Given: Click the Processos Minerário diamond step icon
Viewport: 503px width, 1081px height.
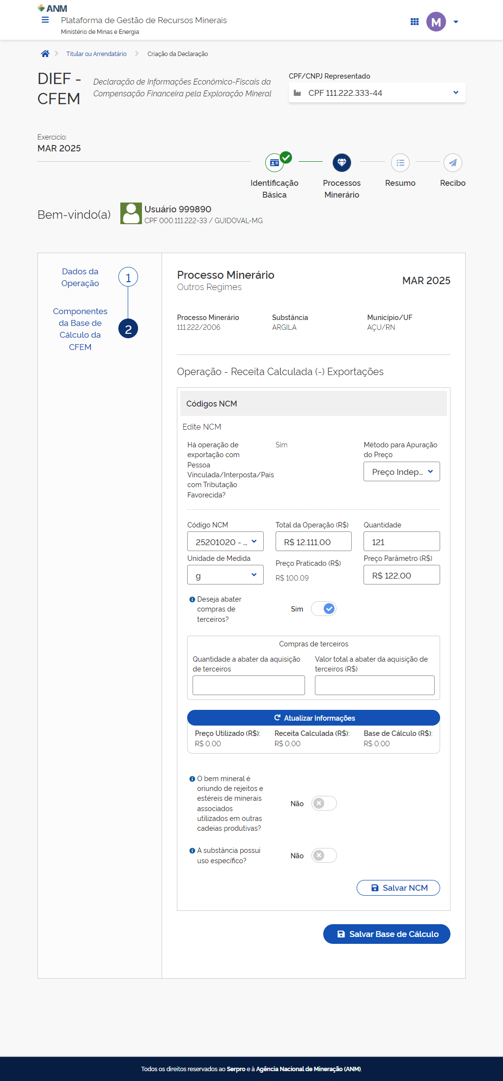Looking at the screenshot, I should coord(342,163).
